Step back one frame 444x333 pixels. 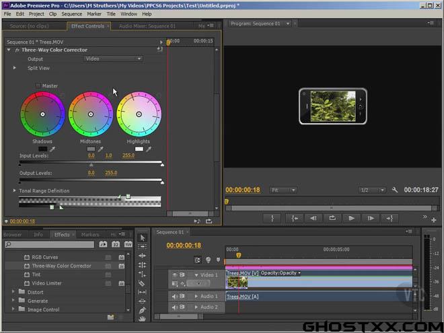[313, 219]
